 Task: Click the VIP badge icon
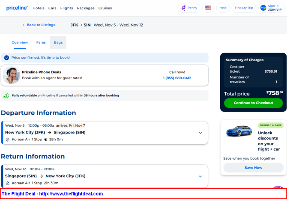263,8
